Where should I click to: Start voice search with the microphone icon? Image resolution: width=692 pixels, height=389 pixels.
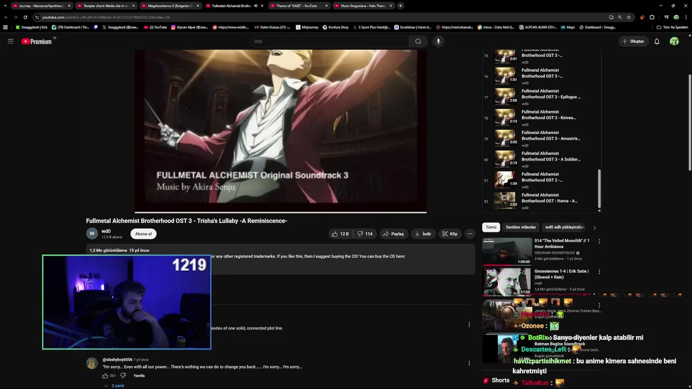[438, 41]
